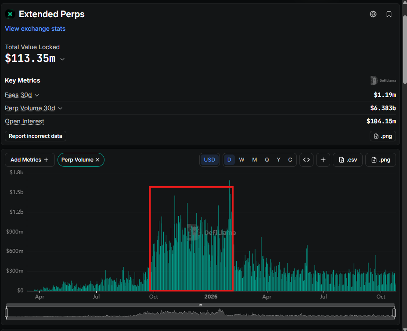
Task: Expand Perp Volume 30d breakdown
Action: 60,108
